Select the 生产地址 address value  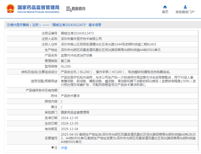(x=111, y=50)
